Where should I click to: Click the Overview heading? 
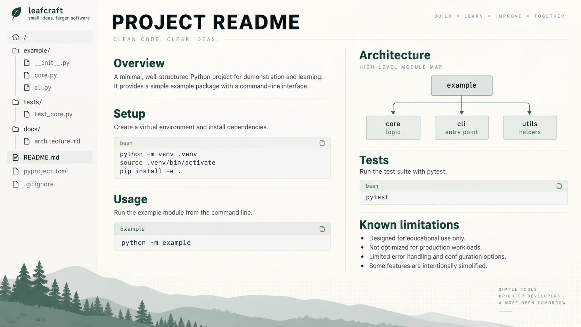coord(139,63)
